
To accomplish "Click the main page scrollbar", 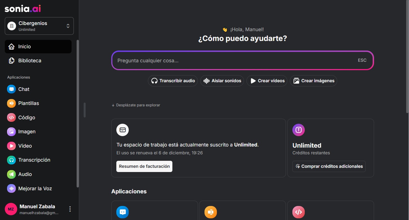I will tap(407, 56).
